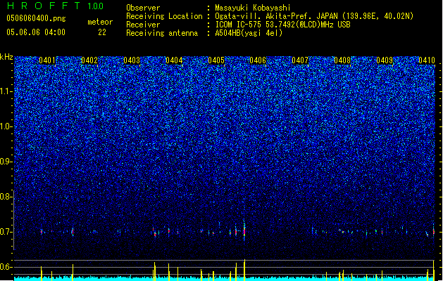Screen dimensions: 443x281
Task: Click the 0.7 kHz frequency axis label
Action: click(x=6, y=232)
